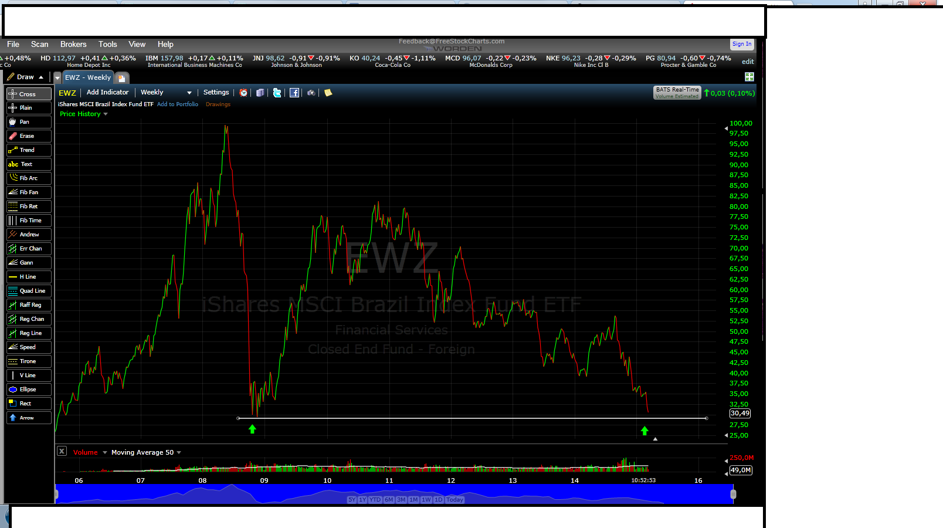The width and height of the screenshot is (943, 528).
Task: Select the Tirone levels tool
Action: point(29,361)
